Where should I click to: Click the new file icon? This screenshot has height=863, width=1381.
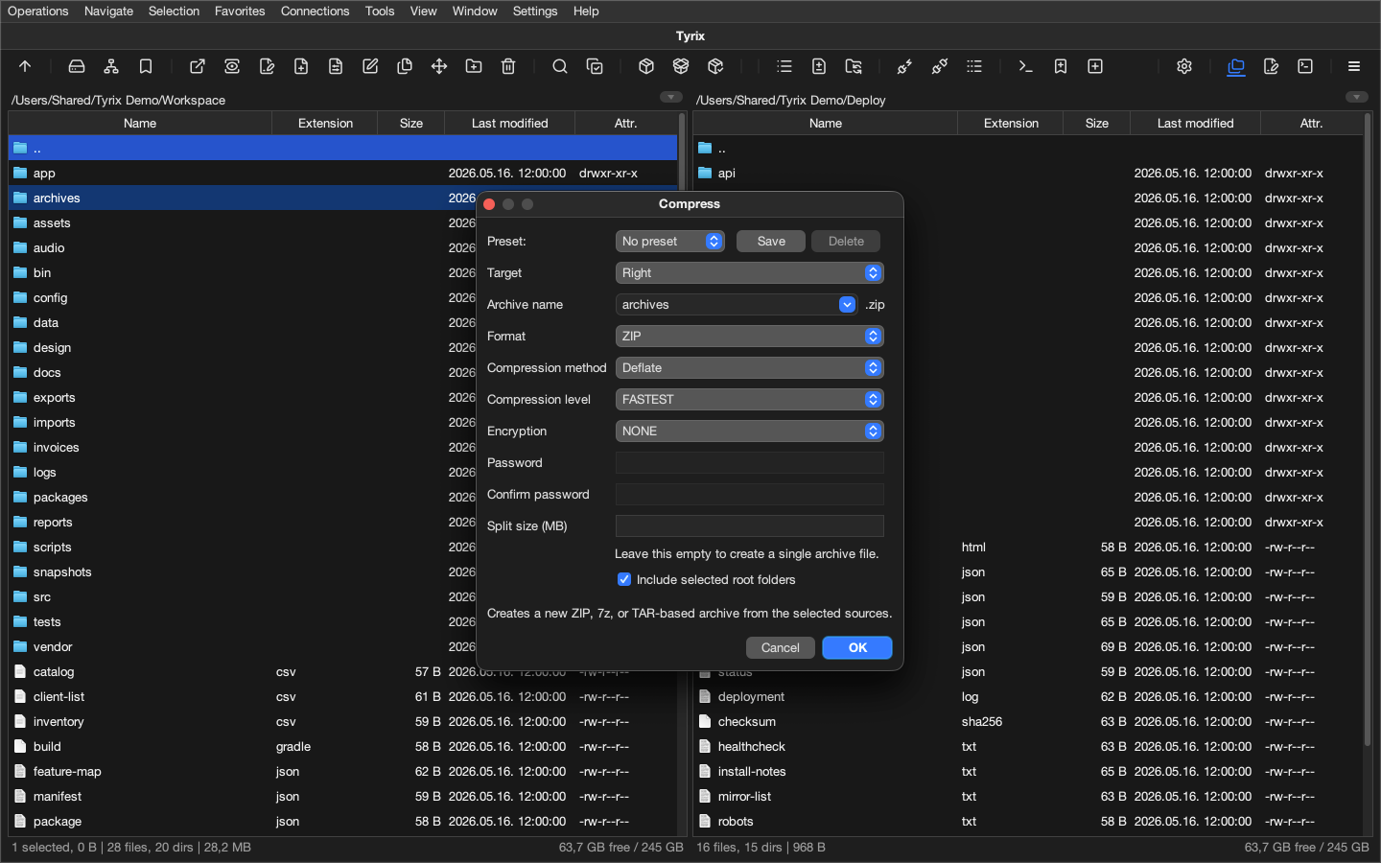(301, 66)
